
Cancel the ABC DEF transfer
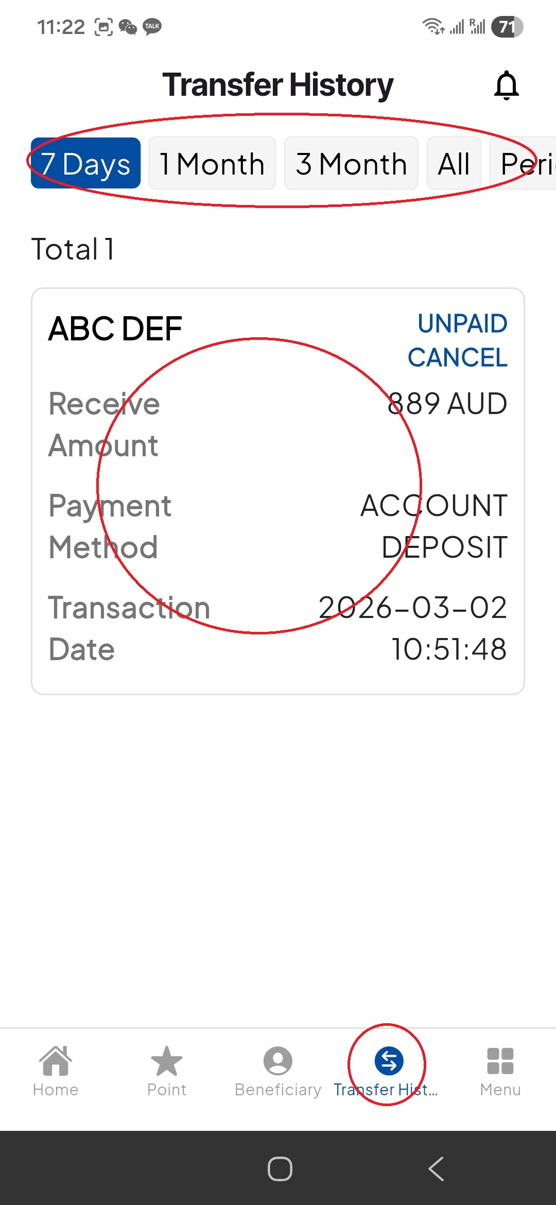pos(457,357)
